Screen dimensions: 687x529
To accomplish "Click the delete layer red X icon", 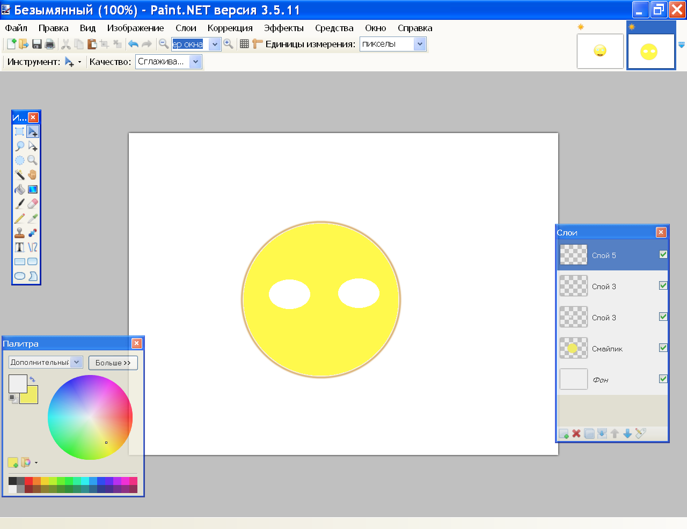I will (x=576, y=434).
